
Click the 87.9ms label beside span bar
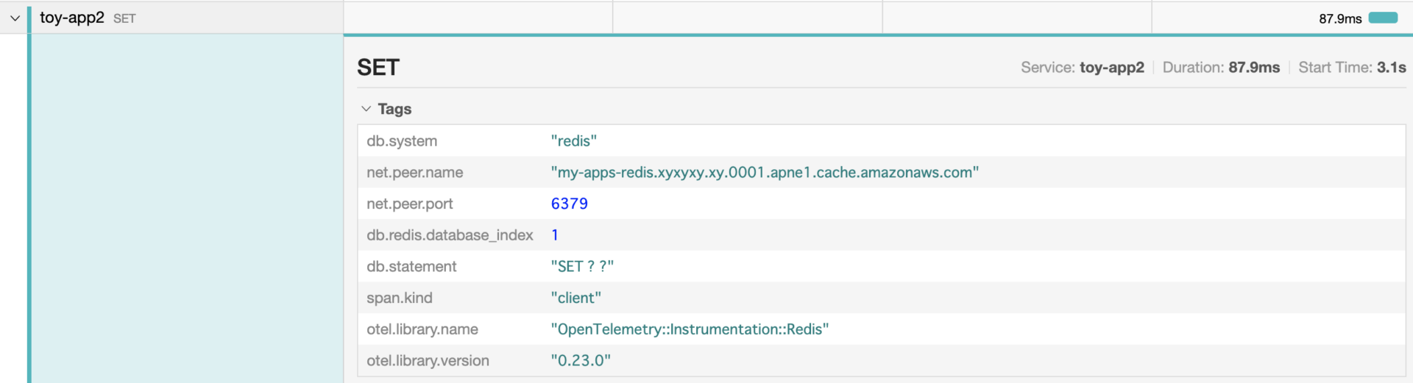(x=1339, y=19)
